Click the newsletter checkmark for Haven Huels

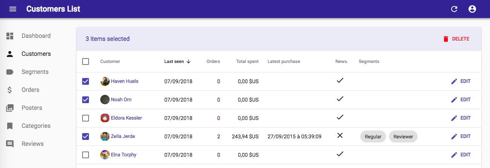[340, 80]
